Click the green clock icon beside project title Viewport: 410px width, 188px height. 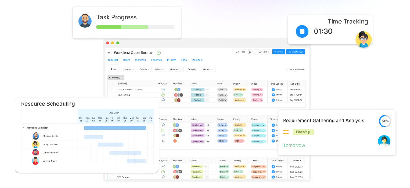pos(159,53)
